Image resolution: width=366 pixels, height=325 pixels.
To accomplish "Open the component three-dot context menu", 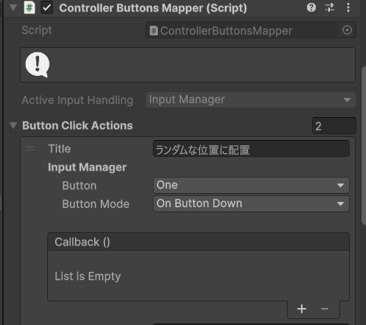I will pos(348,7).
